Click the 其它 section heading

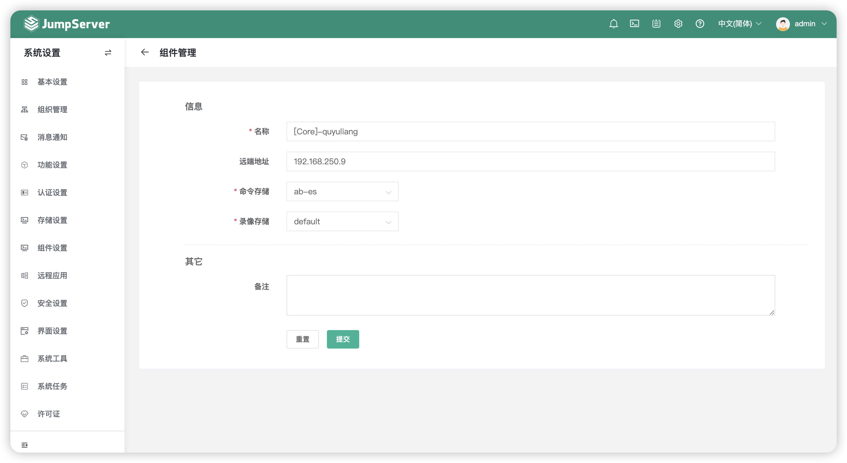(x=194, y=261)
